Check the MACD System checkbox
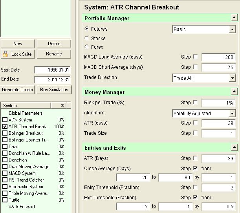Image resolution: width=240 pixels, height=213 pixels. click(x=5, y=173)
